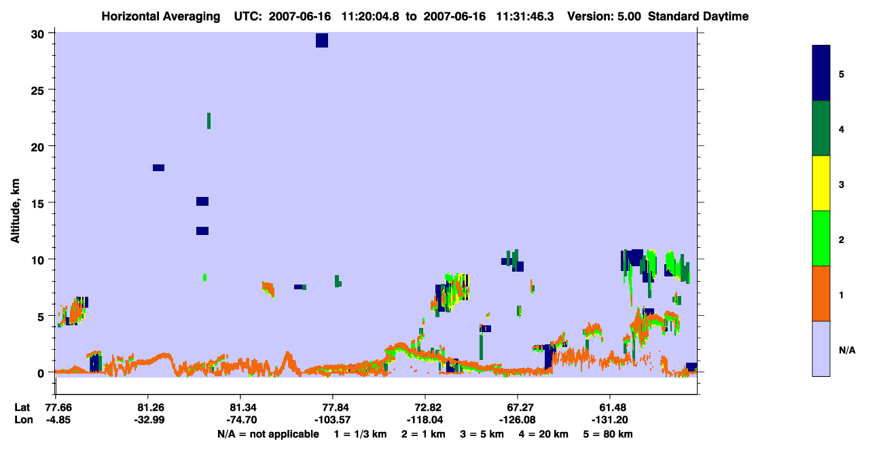Click the '20' altitude tick label
The width and height of the screenshot is (883, 453).
39,146
